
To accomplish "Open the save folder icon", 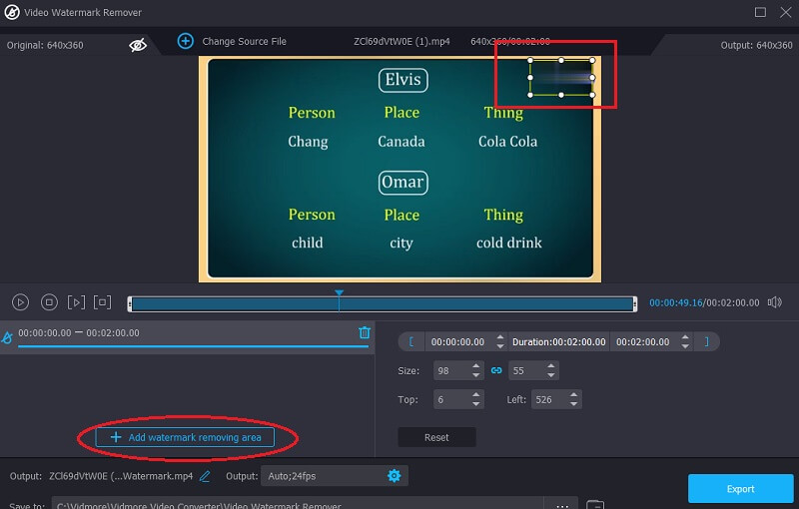I will [594, 505].
